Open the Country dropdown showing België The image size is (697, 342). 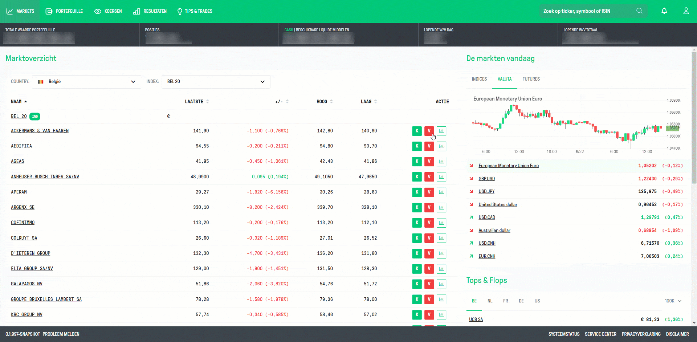click(x=86, y=82)
